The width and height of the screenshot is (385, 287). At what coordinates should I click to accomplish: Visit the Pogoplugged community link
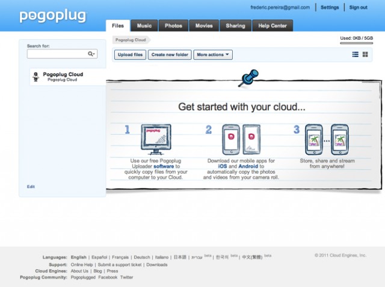pyautogui.click(x=83, y=277)
